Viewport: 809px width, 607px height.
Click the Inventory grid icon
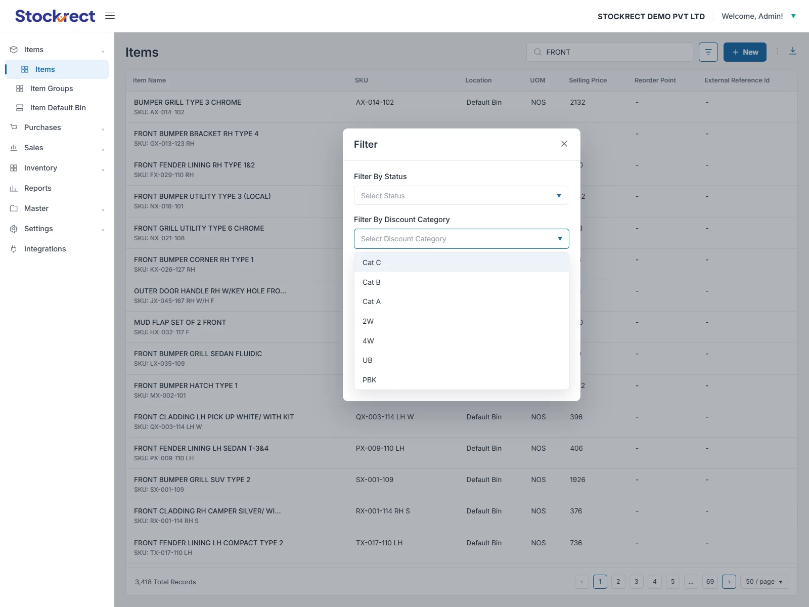tap(14, 168)
